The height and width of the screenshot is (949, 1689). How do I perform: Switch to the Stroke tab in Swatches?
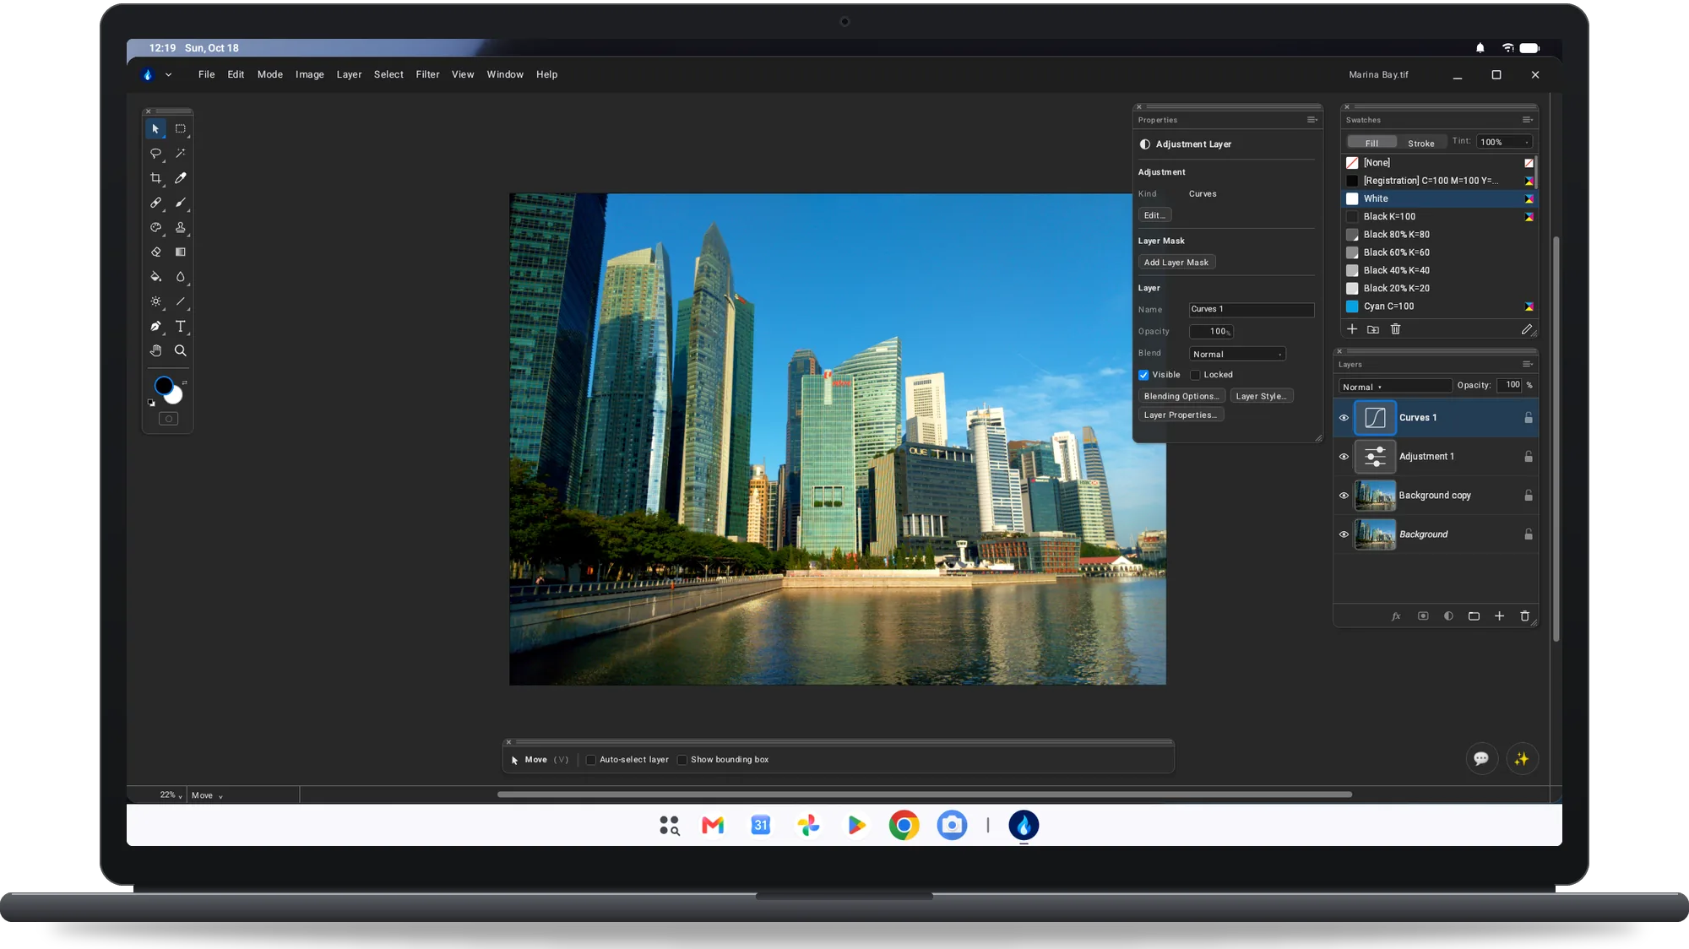1421,144
